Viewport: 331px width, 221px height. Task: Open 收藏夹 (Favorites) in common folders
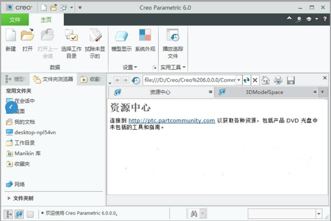coord(18,164)
